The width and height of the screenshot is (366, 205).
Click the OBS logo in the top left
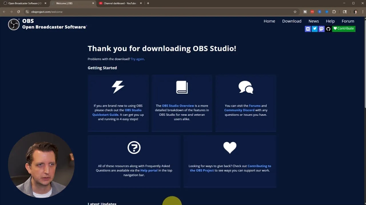pos(14,24)
